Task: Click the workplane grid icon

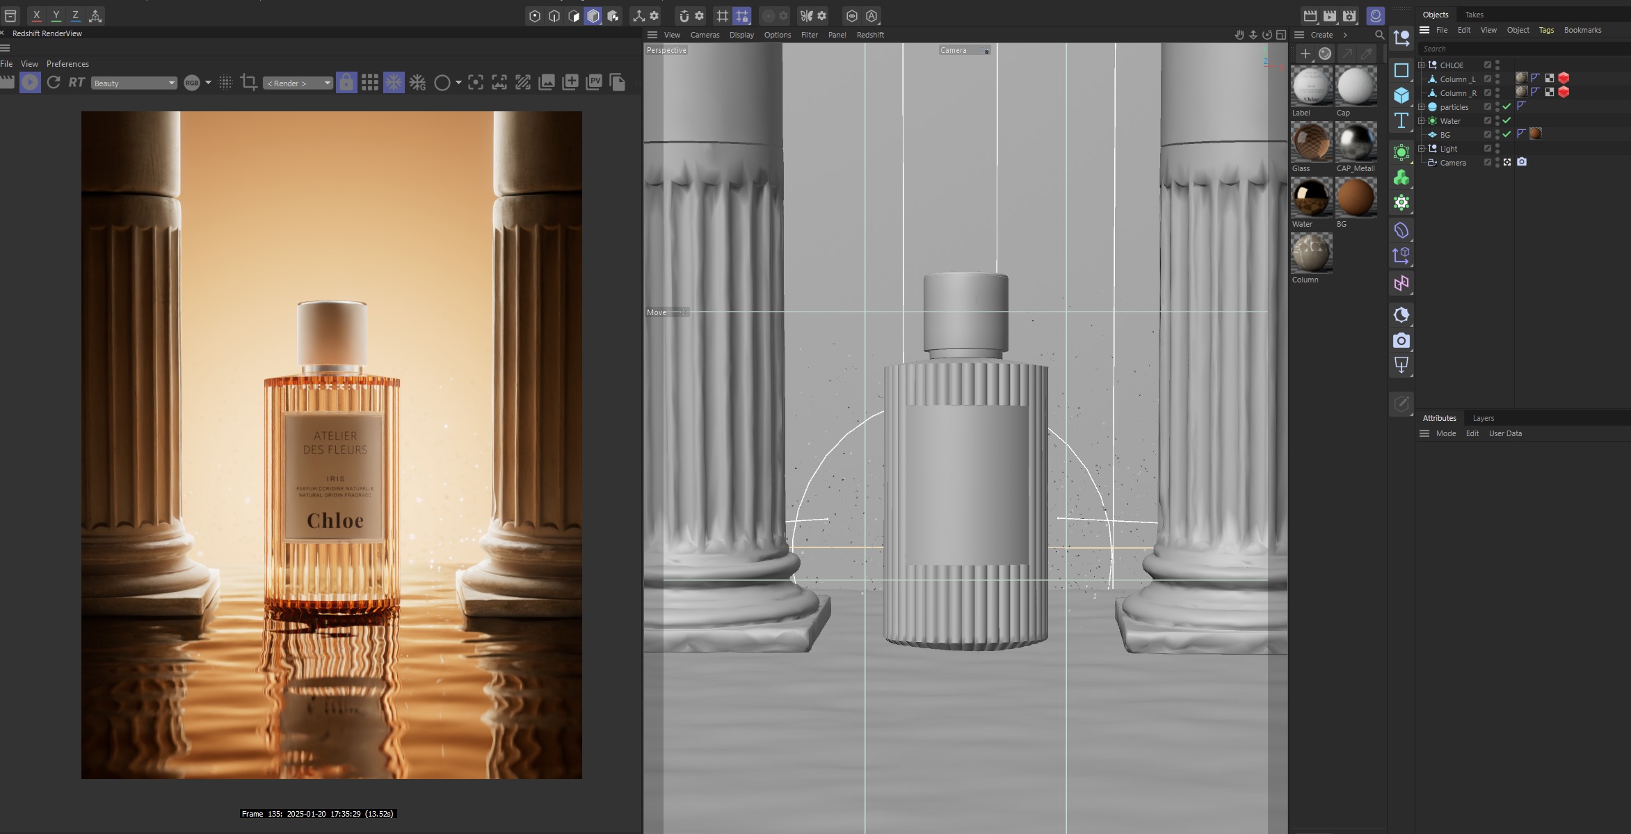Action: (723, 15)
